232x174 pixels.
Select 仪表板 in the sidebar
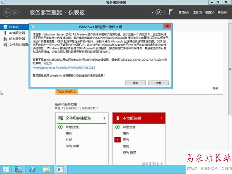[x=14, y=27]
